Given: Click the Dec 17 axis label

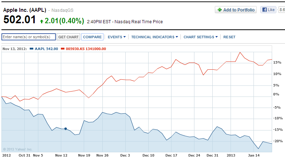Looking at the screenshot, I should [x=171, y=155].
